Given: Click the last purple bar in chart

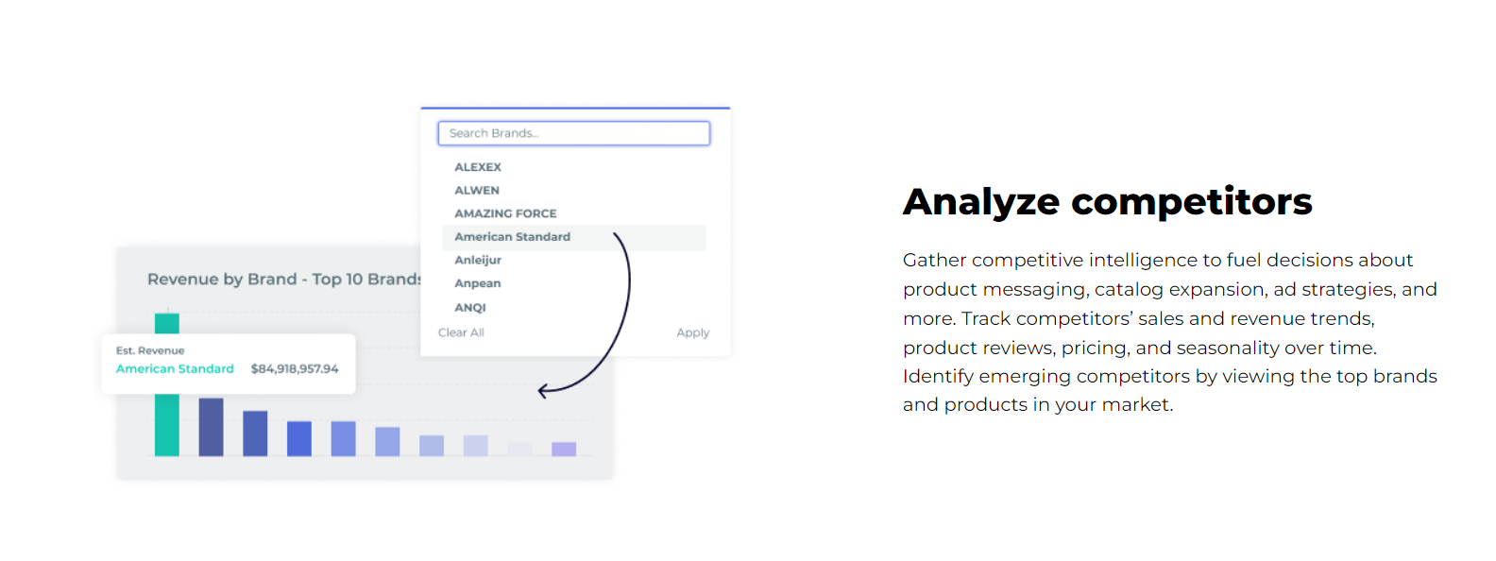Looking at the screenshot, I should (x=564, y=450).
